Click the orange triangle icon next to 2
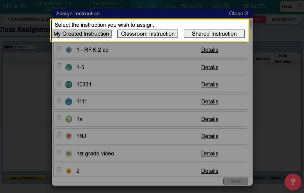 point(68,171)
